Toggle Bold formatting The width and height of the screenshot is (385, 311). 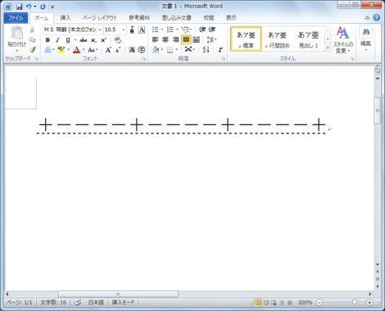pyautogui.click(x=48, y=40)
